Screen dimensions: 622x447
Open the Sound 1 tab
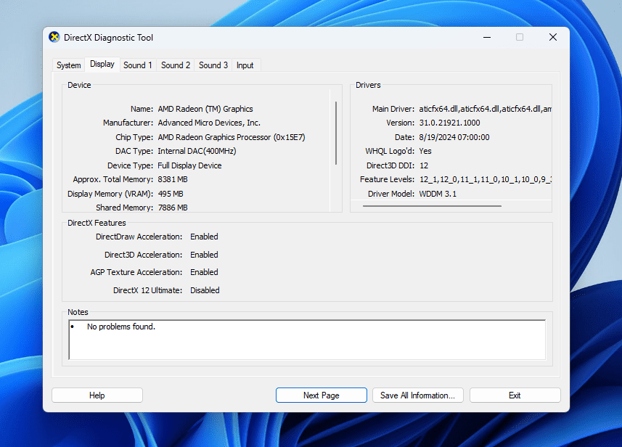[x=137, y=65]
